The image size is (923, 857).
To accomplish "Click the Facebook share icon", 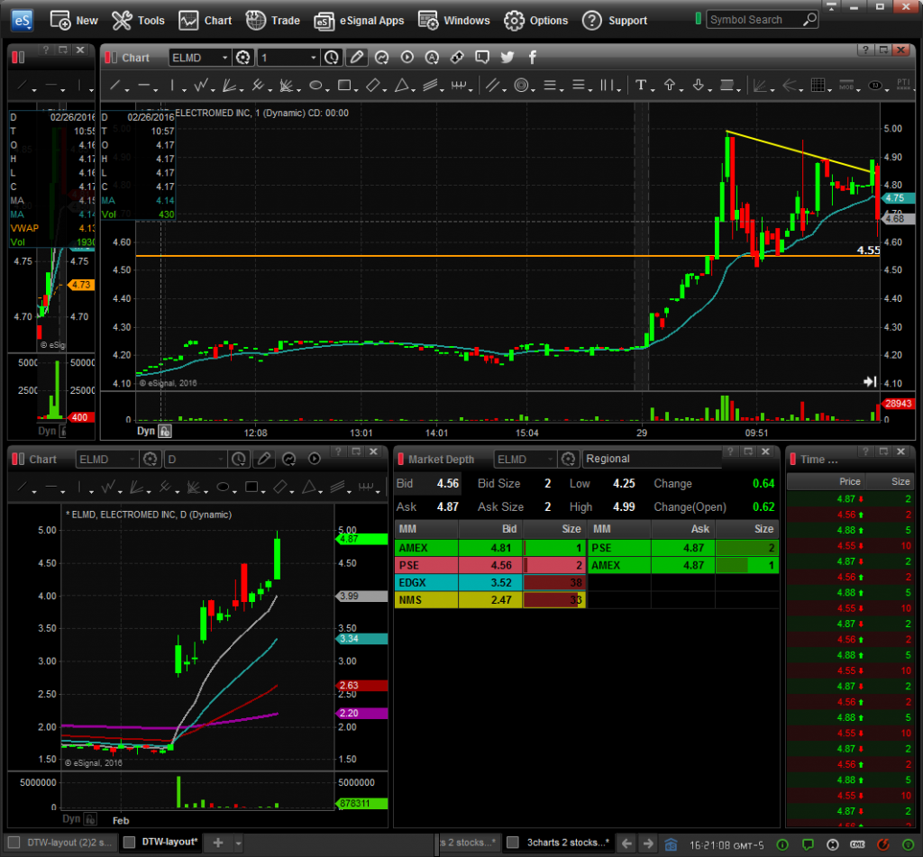I will pos(533,57).
